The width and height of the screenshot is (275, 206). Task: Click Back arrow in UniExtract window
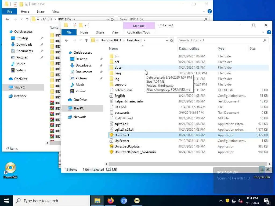coord(67,40)
